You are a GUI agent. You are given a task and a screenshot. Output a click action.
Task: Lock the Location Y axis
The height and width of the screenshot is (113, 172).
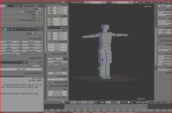pos(50,10)
